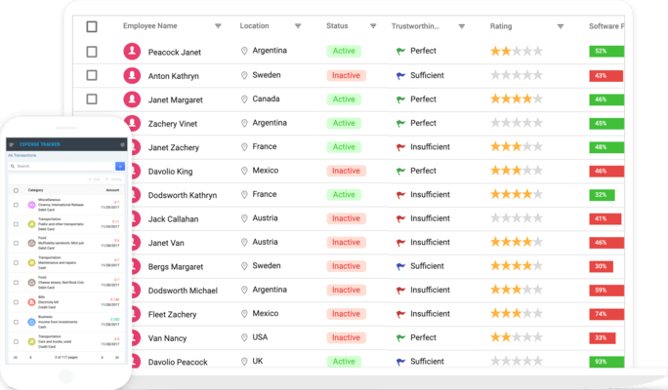The height and width of the screenshot is (390, 668).
Task: Click the blue flag in Bergs Margaret's row
Action: point(400,266)
